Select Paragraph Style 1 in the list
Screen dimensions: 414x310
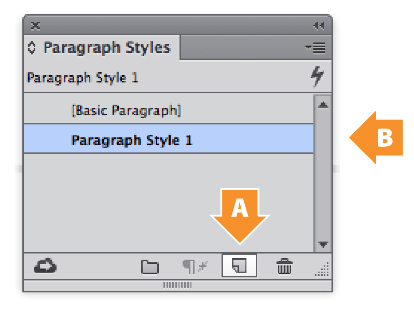click(x=169, y=139)
